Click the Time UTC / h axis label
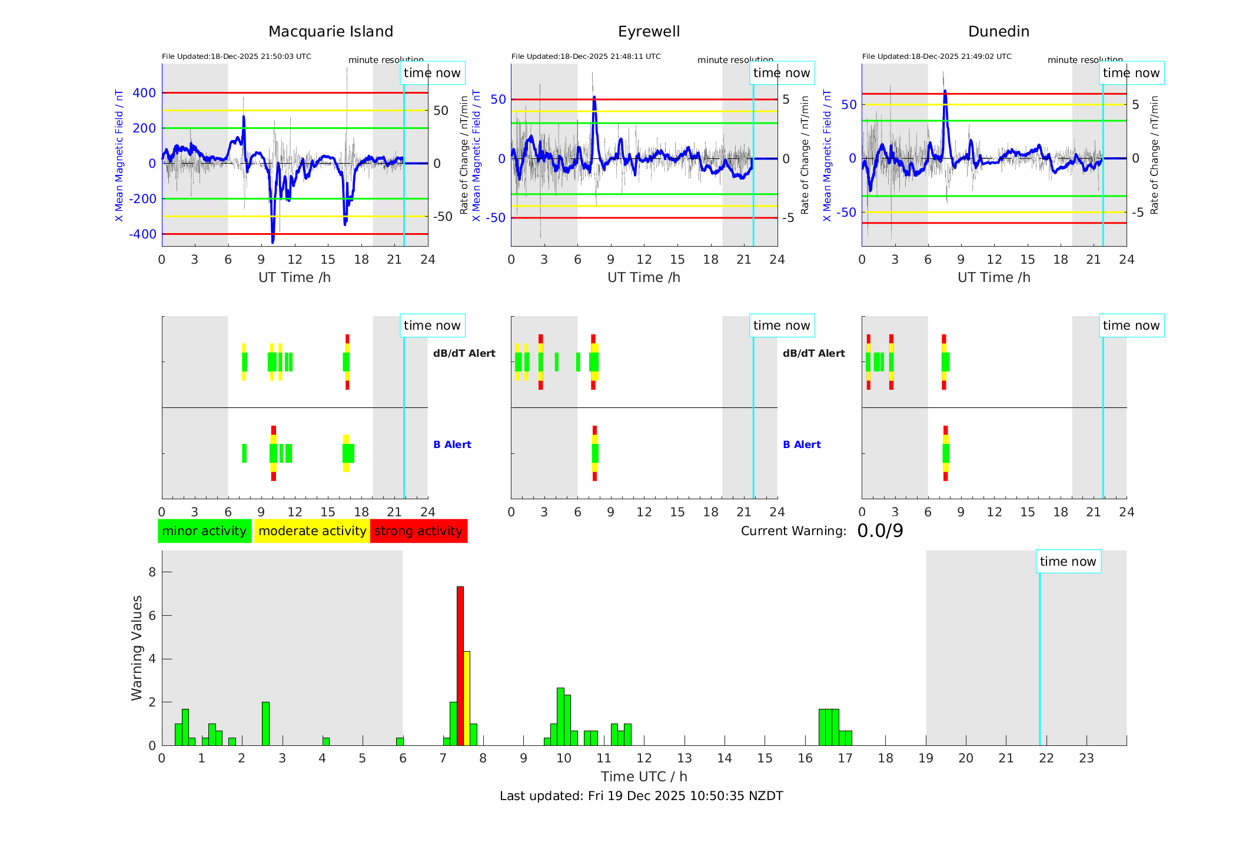This screenshot has height=846, width=1246. [644, 777]
